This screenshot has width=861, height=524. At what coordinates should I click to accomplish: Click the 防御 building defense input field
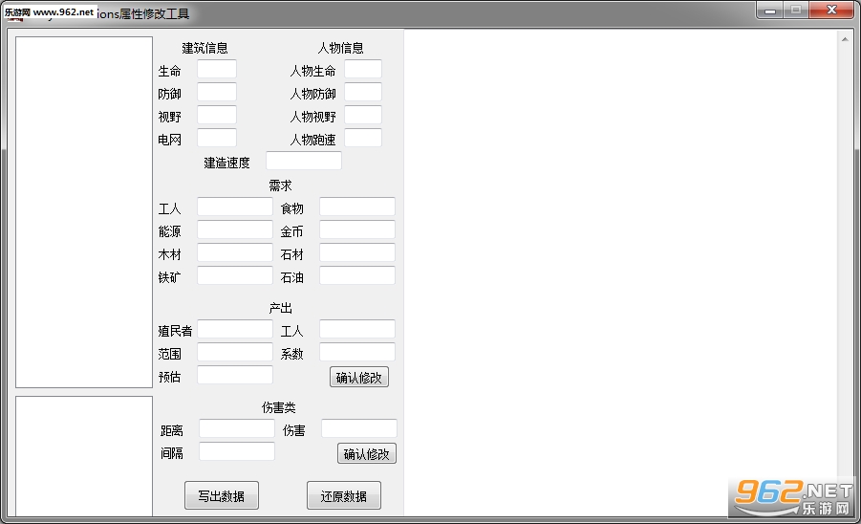click(217, 93)
